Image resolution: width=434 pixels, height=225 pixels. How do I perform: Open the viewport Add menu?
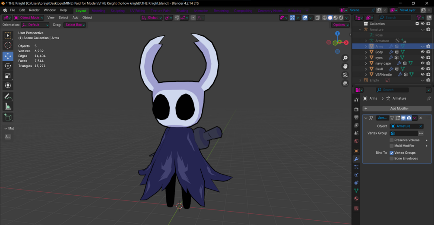coord(75,18)
